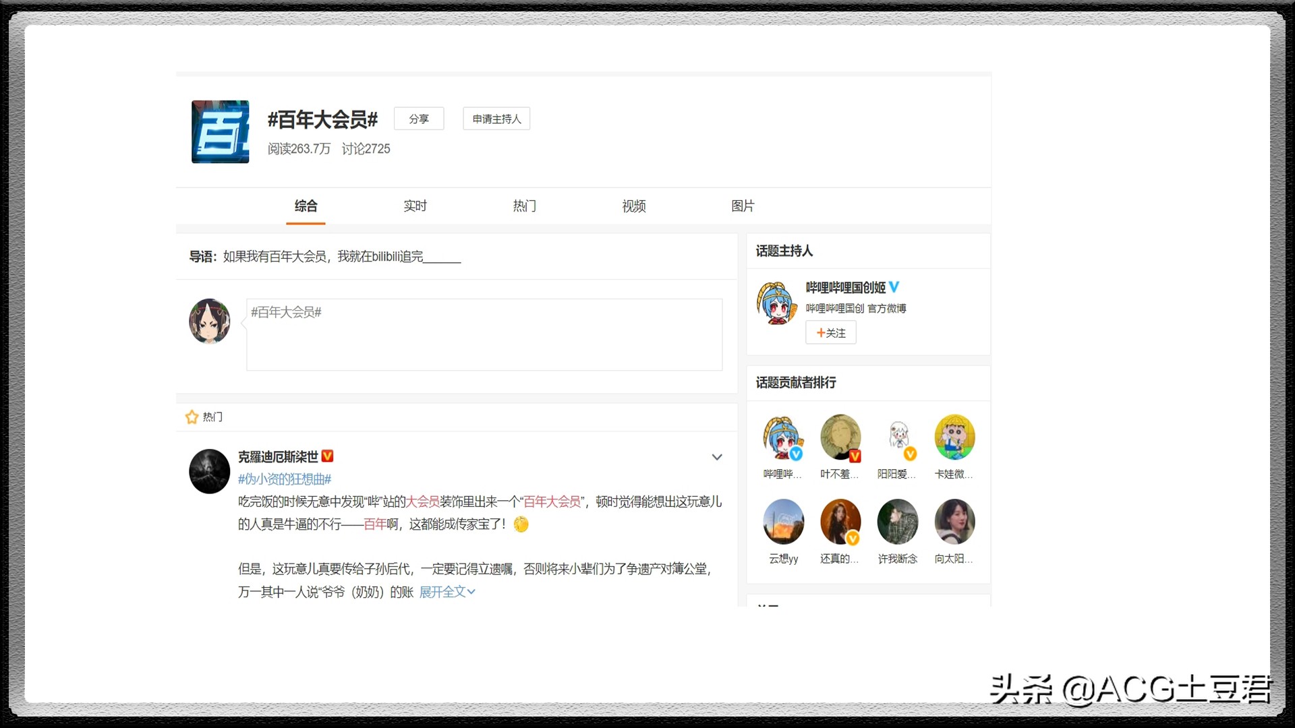Click the 分享 share button

point(418,119)
